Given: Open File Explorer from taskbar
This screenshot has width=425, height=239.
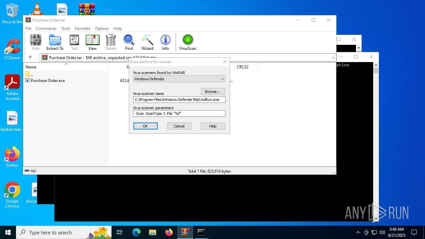Looking at the screenshot, I should [152, 232].
